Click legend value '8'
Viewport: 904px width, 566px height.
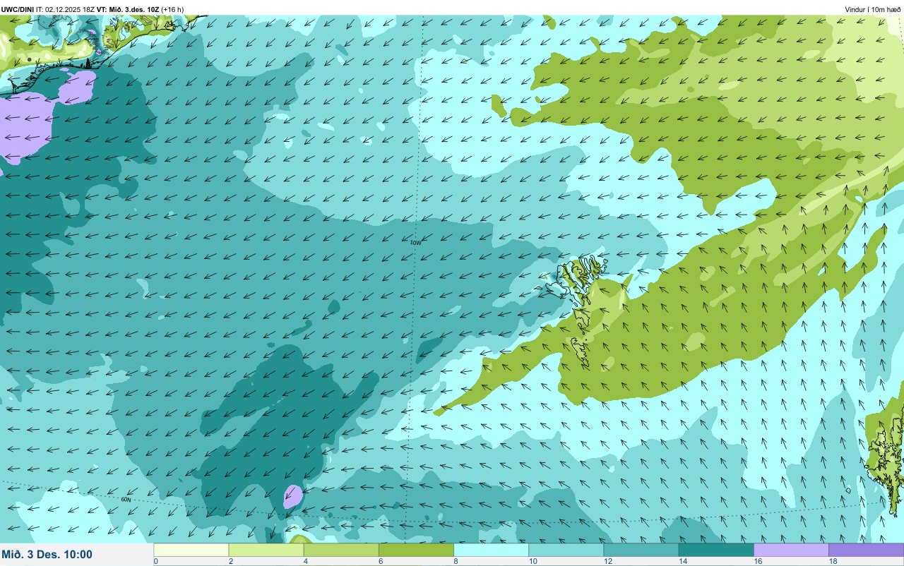[456, 561]
